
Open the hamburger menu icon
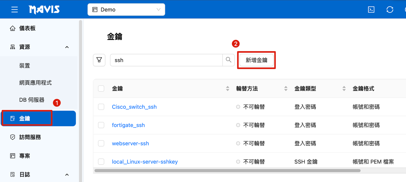[x=14, y=10]
